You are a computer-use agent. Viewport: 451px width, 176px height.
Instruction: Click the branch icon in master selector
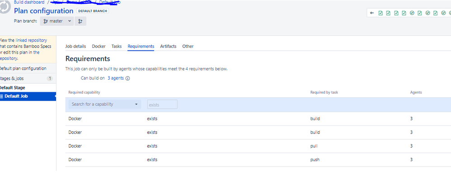pos(46,21)
